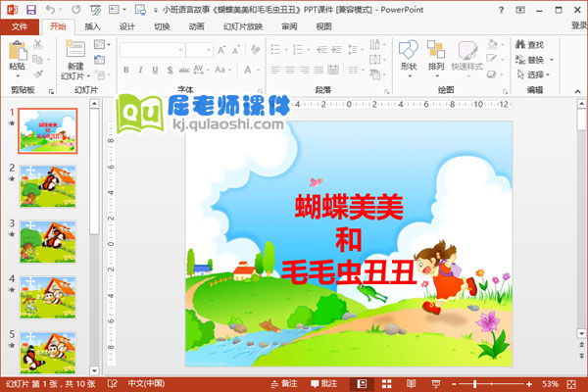Click the Save icon in the quick access toolbar

tap(31, 10)
